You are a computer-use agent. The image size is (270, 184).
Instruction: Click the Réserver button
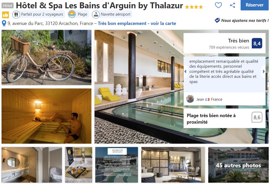[x=254, y=5]
